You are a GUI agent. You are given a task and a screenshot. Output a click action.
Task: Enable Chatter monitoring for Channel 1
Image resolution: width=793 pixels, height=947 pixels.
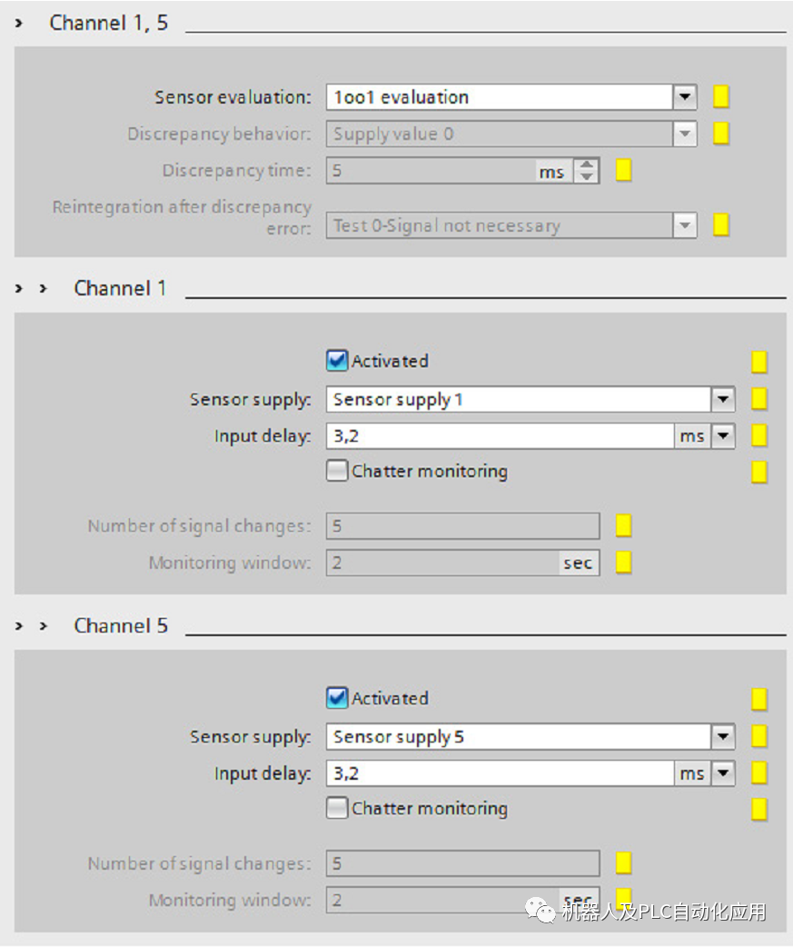pos(337,471)
